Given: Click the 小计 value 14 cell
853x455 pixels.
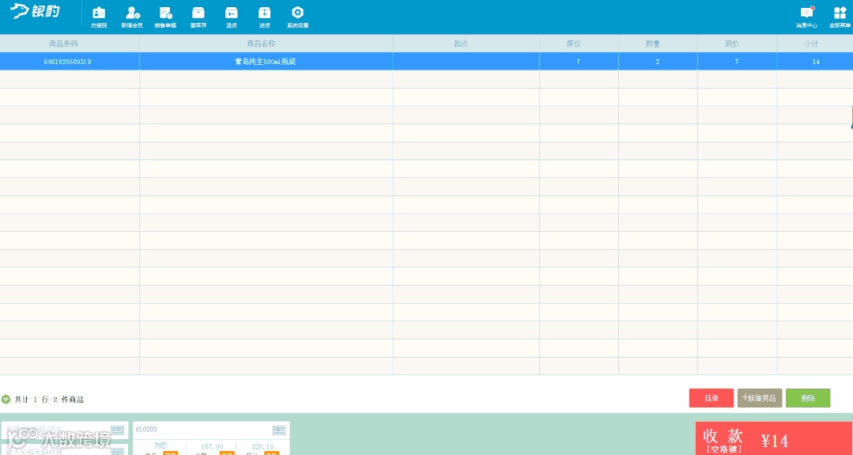Looking at the screenshot, I should click(816, 62).
